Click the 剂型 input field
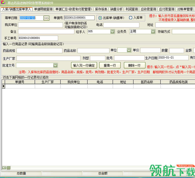This screenshot has width=195, height=178. 97,58
